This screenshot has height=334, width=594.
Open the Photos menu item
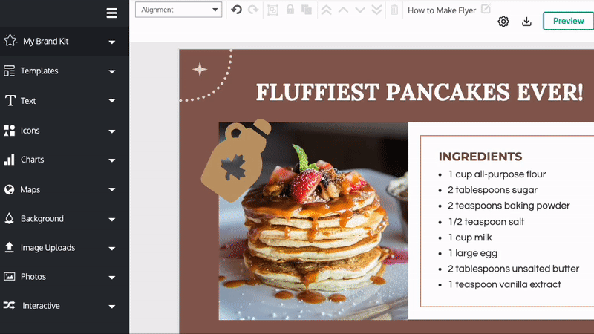click(x=33, y=277)
